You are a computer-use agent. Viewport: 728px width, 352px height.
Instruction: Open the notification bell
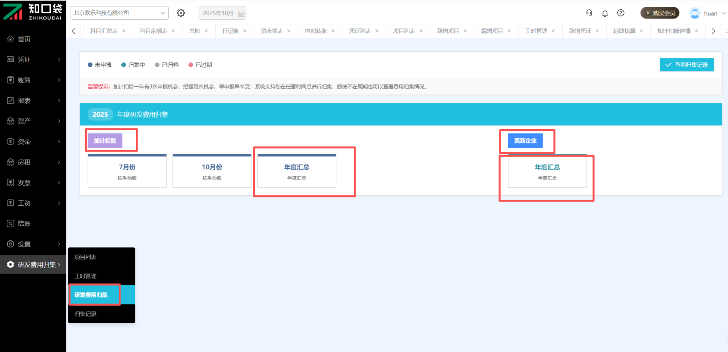tap(605, 13)
